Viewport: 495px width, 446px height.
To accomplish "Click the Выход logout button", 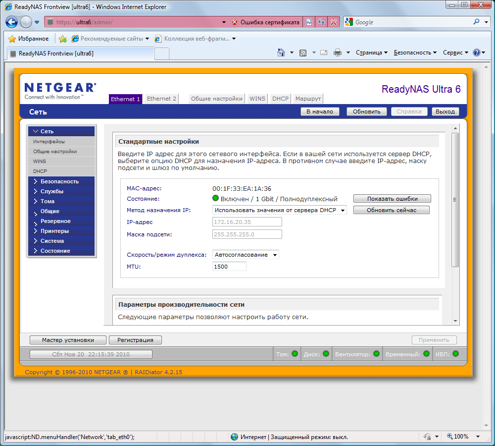I will click(445, 111).
